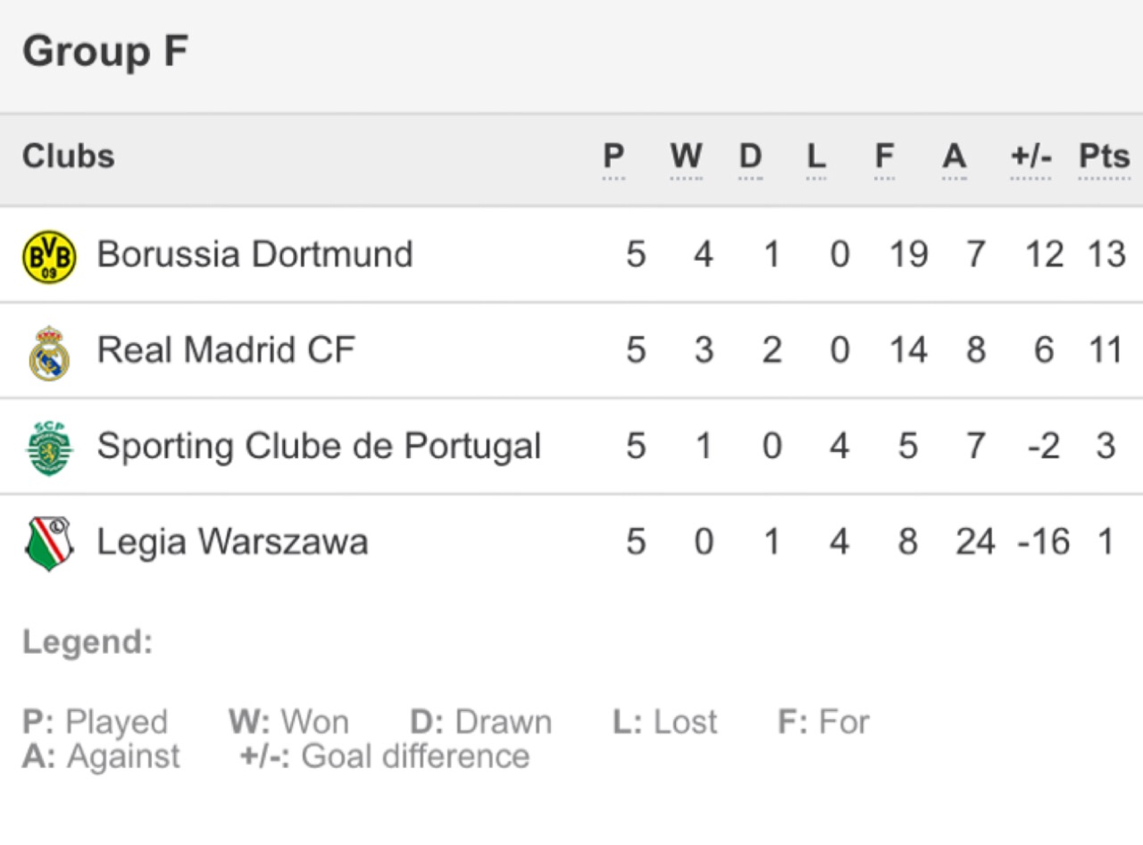
Task: Click the A (Against) column header
Action: point(954,157)
